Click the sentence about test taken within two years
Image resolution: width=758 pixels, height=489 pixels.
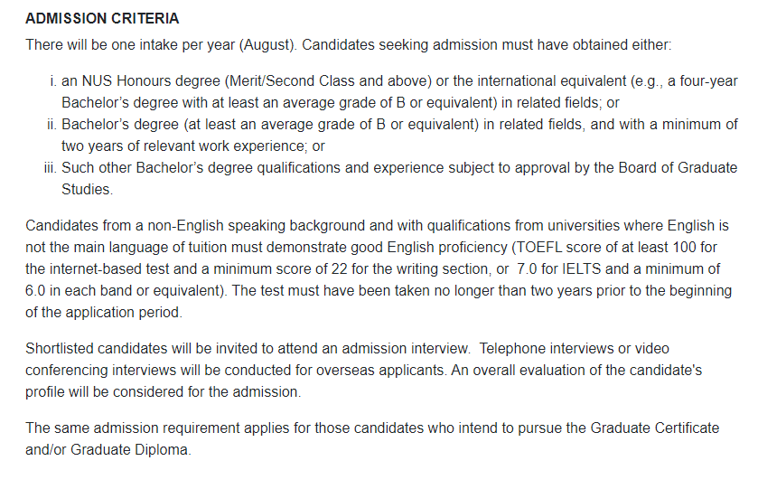click(x=506, y=290)
